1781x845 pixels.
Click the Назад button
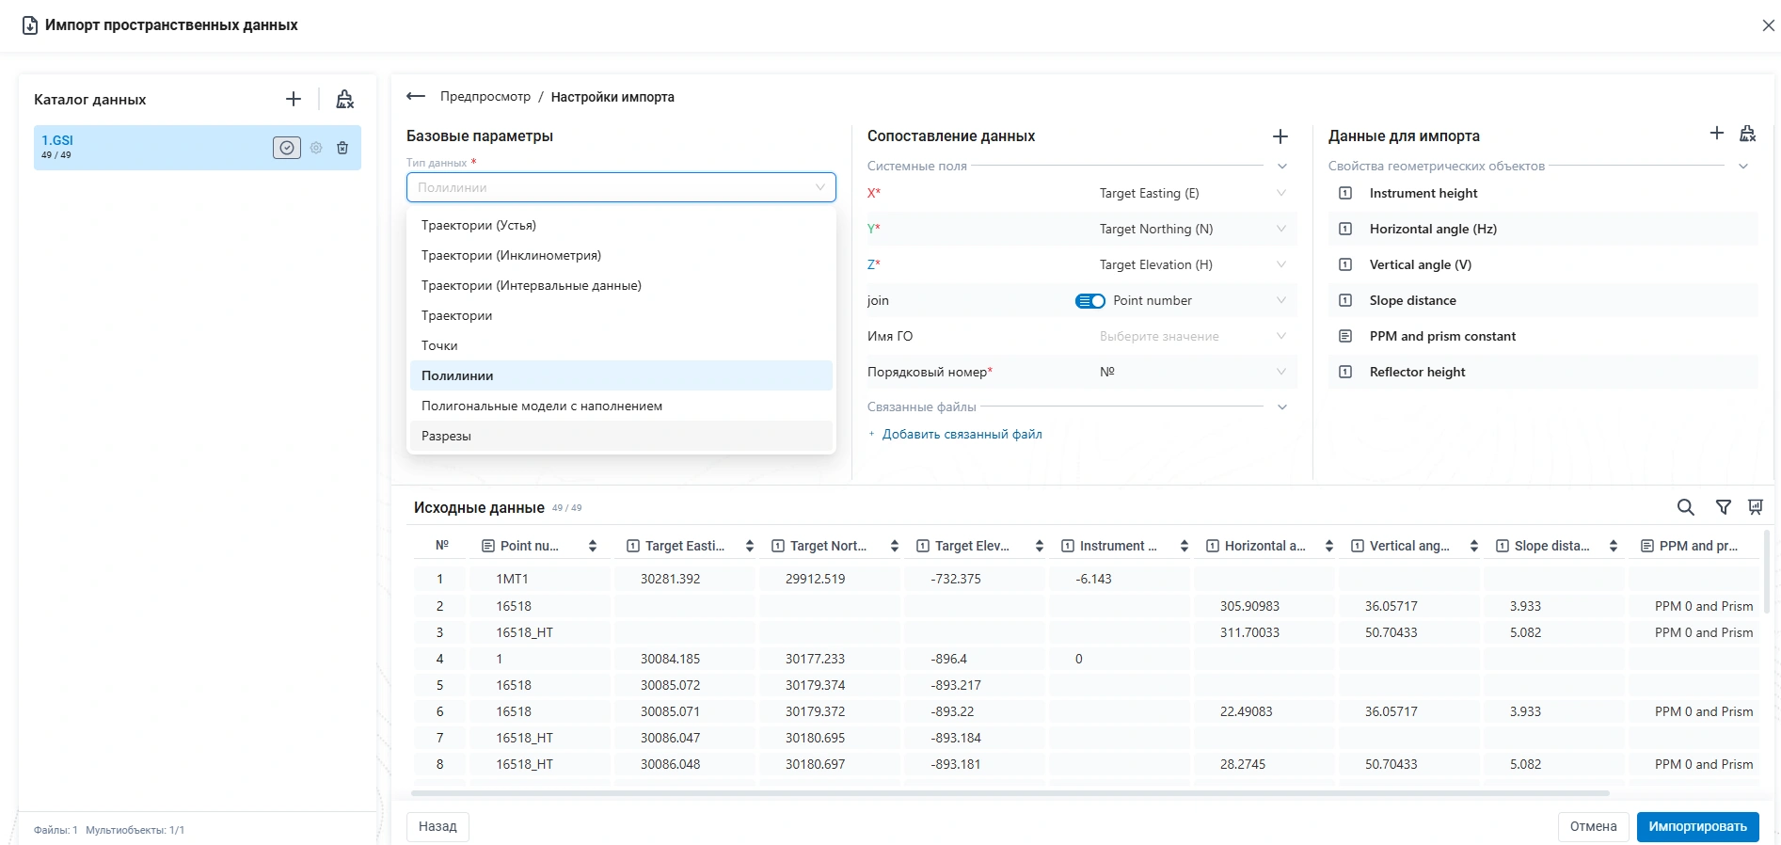[437, 826]
